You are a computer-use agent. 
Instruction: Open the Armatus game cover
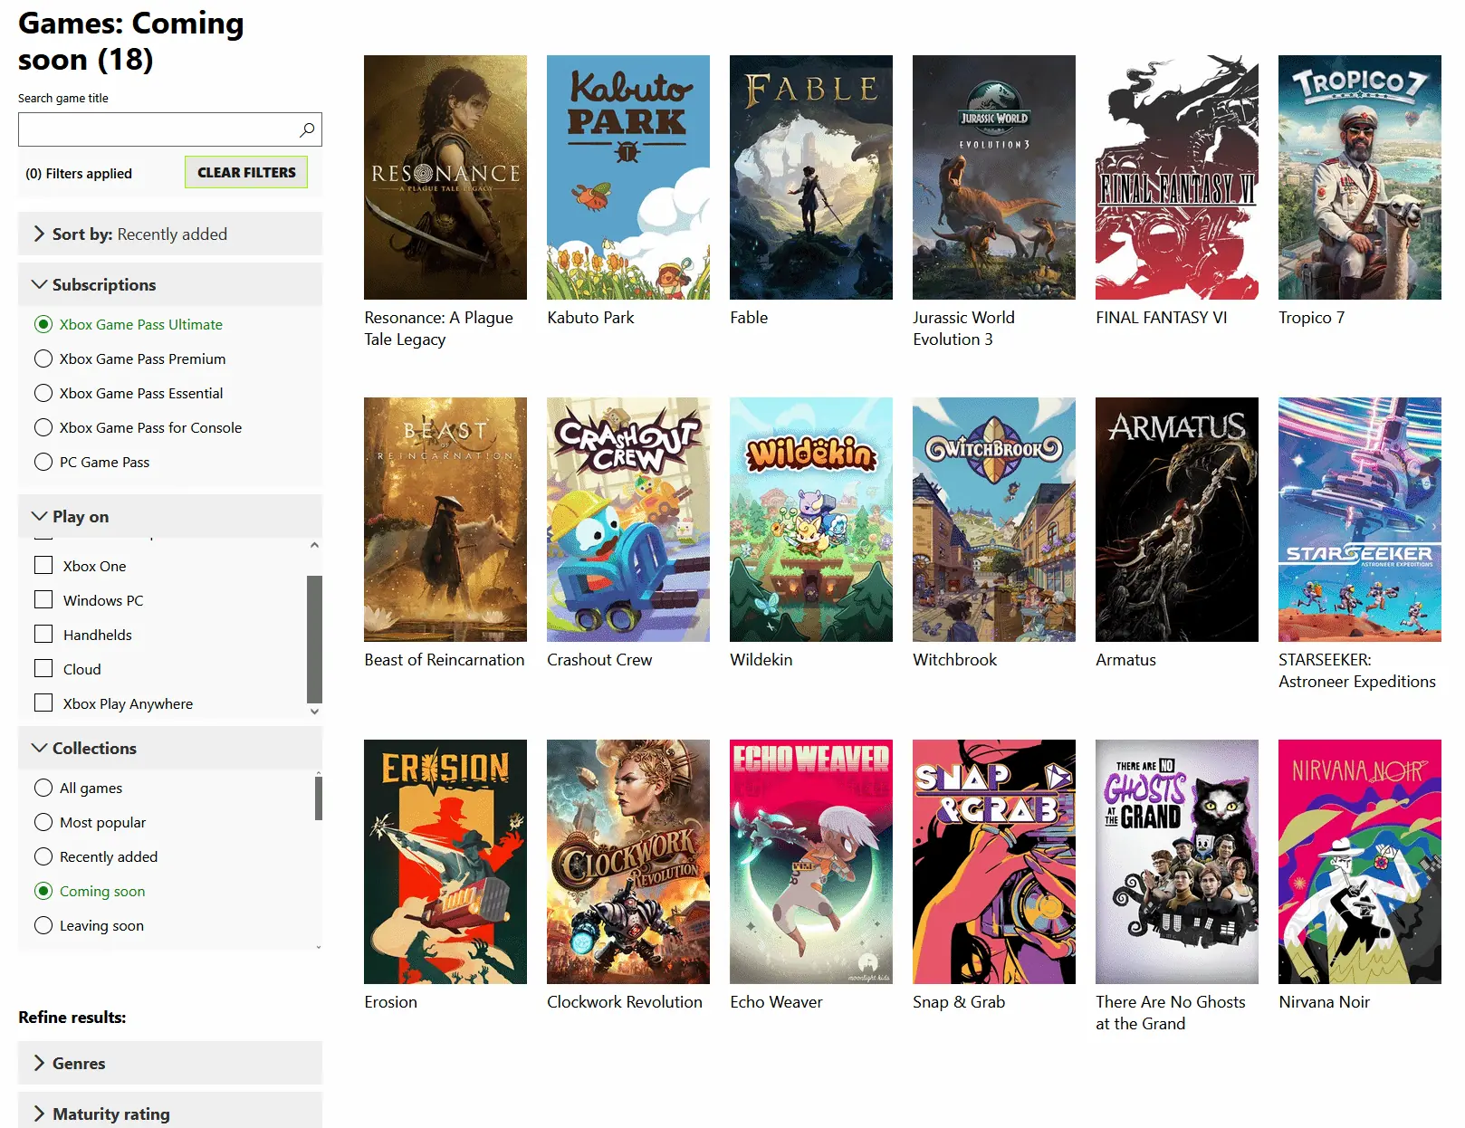[1177, 520]
